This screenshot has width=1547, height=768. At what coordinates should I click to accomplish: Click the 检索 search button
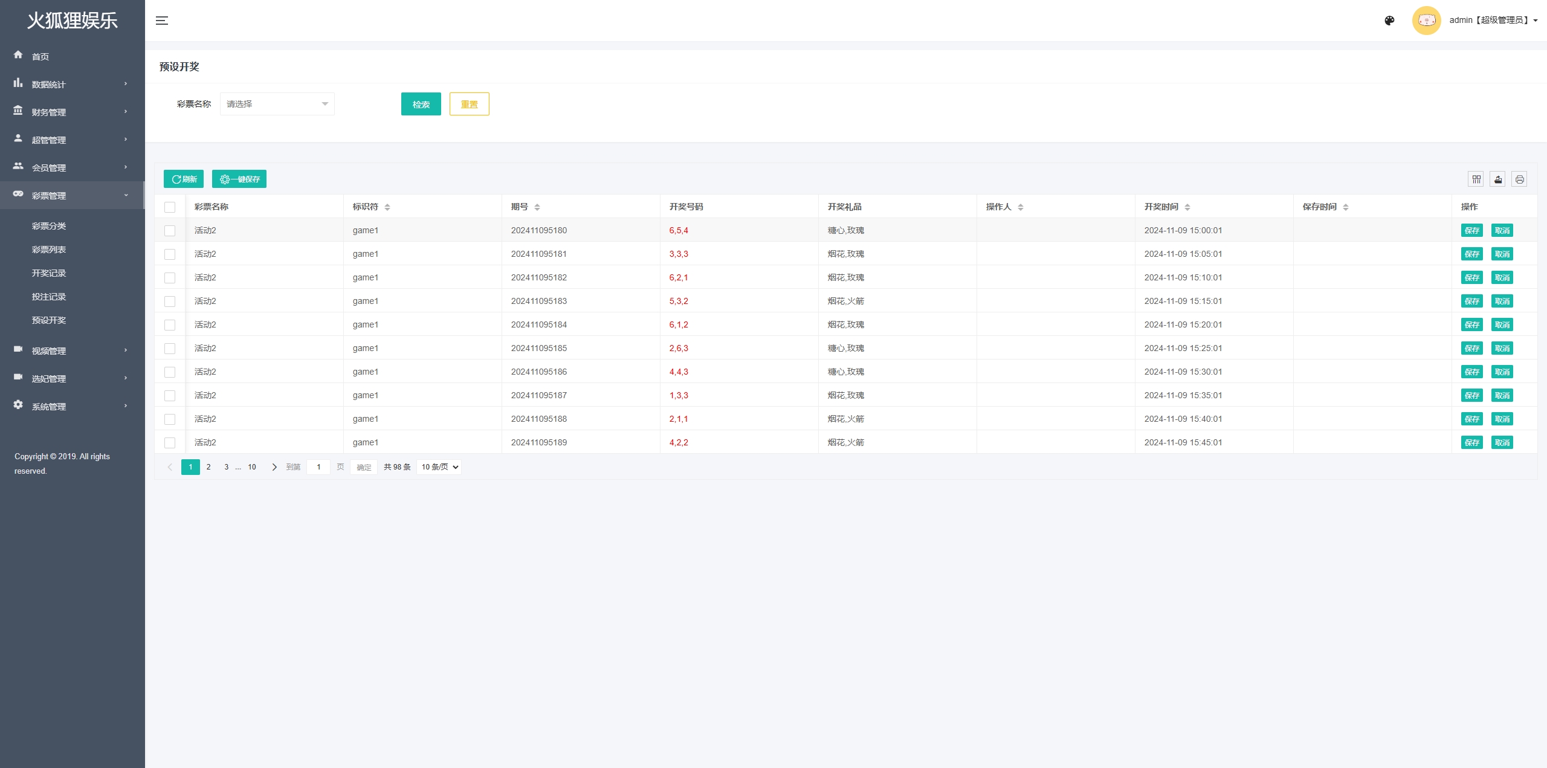click(x=421, y=104)
